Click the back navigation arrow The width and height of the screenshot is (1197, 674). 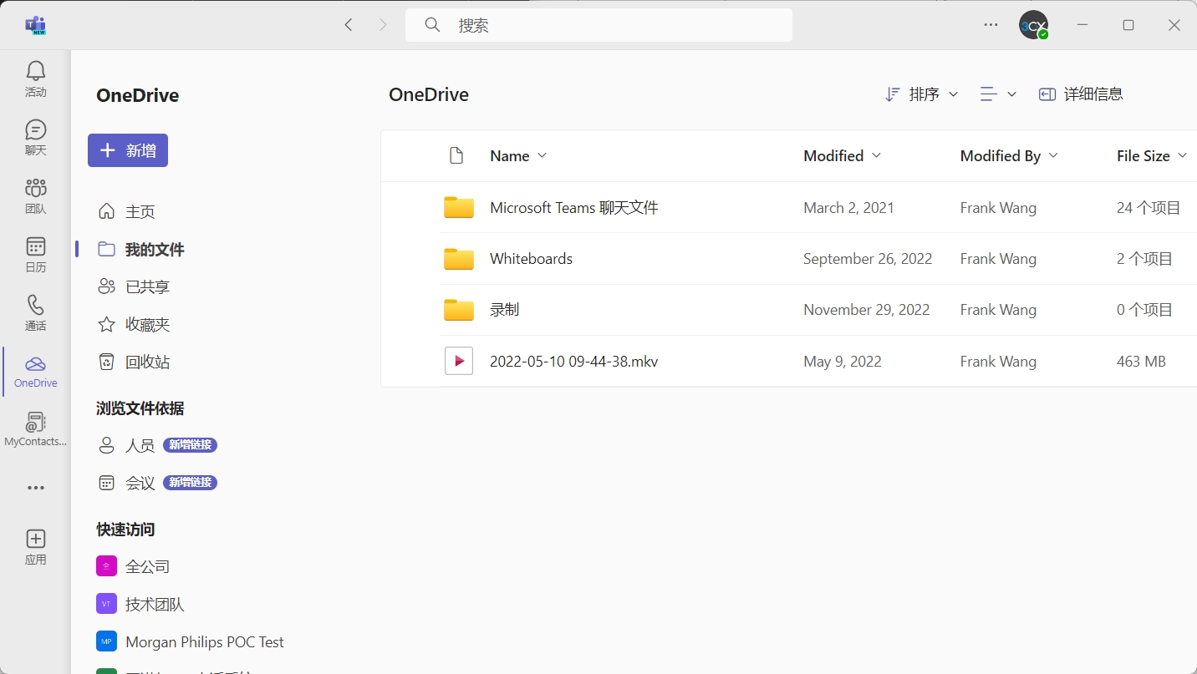(349, 25)
